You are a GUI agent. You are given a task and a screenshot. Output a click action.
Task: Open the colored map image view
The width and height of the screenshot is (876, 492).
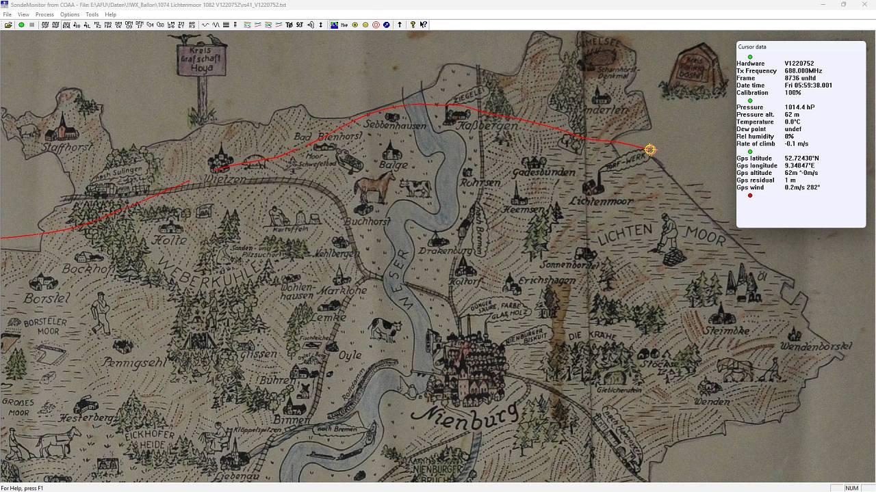[x=334, y=25]
